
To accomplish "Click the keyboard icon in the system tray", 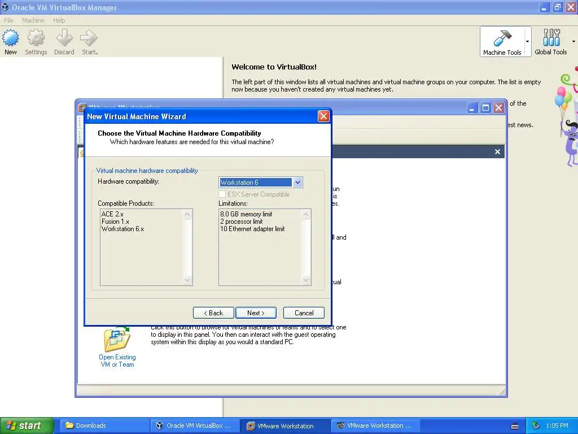I will (515, 426).
